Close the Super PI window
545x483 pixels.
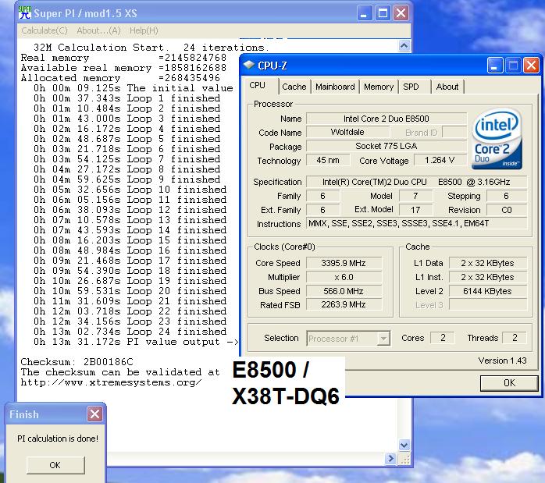coord(401,13)
